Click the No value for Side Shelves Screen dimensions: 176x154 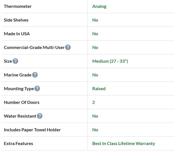coord(95,20)
